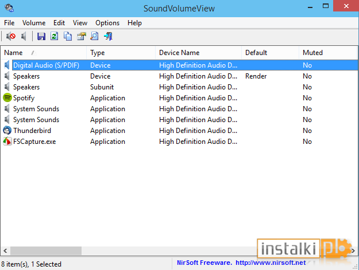
Task: Click the Copy selected items icon
Action: point(68,36)
